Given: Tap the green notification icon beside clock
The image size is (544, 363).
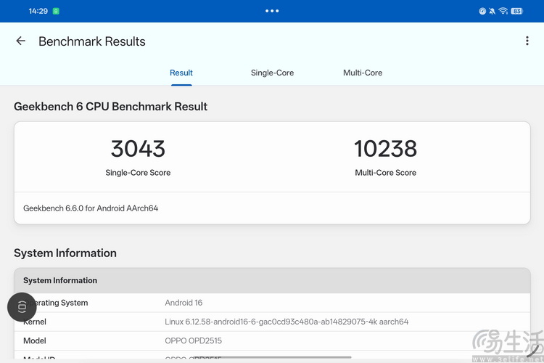Looking at the screenshot, I should click(x=57, y=11).
